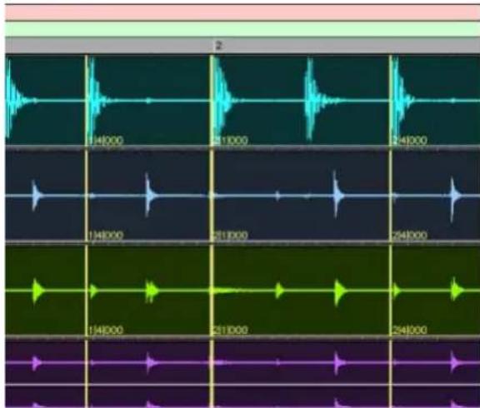Select the 2|1|000 marker label in blue track
This screenshot has height=408, width=480.
coord(230,236)
